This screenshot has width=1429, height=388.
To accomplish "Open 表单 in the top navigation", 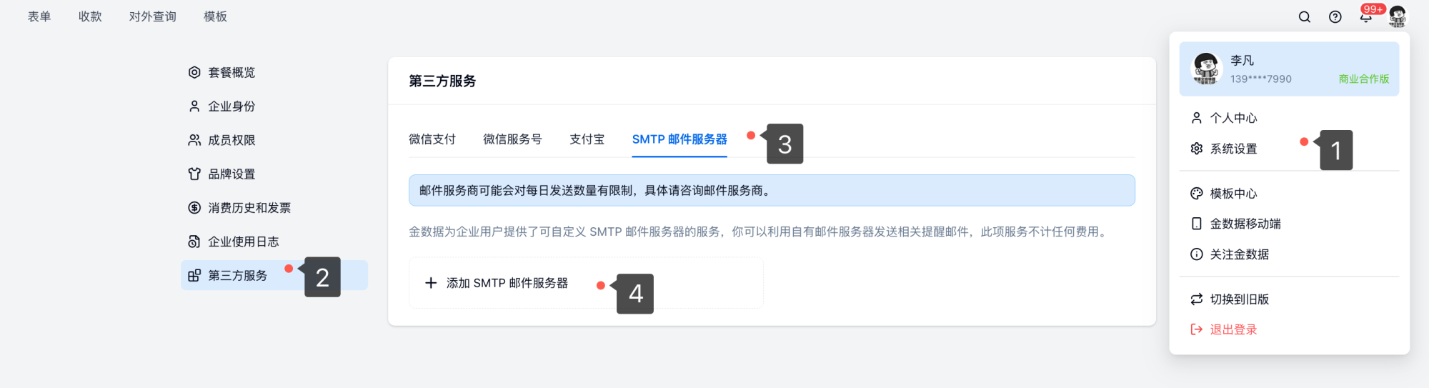I will click(39, 16).
